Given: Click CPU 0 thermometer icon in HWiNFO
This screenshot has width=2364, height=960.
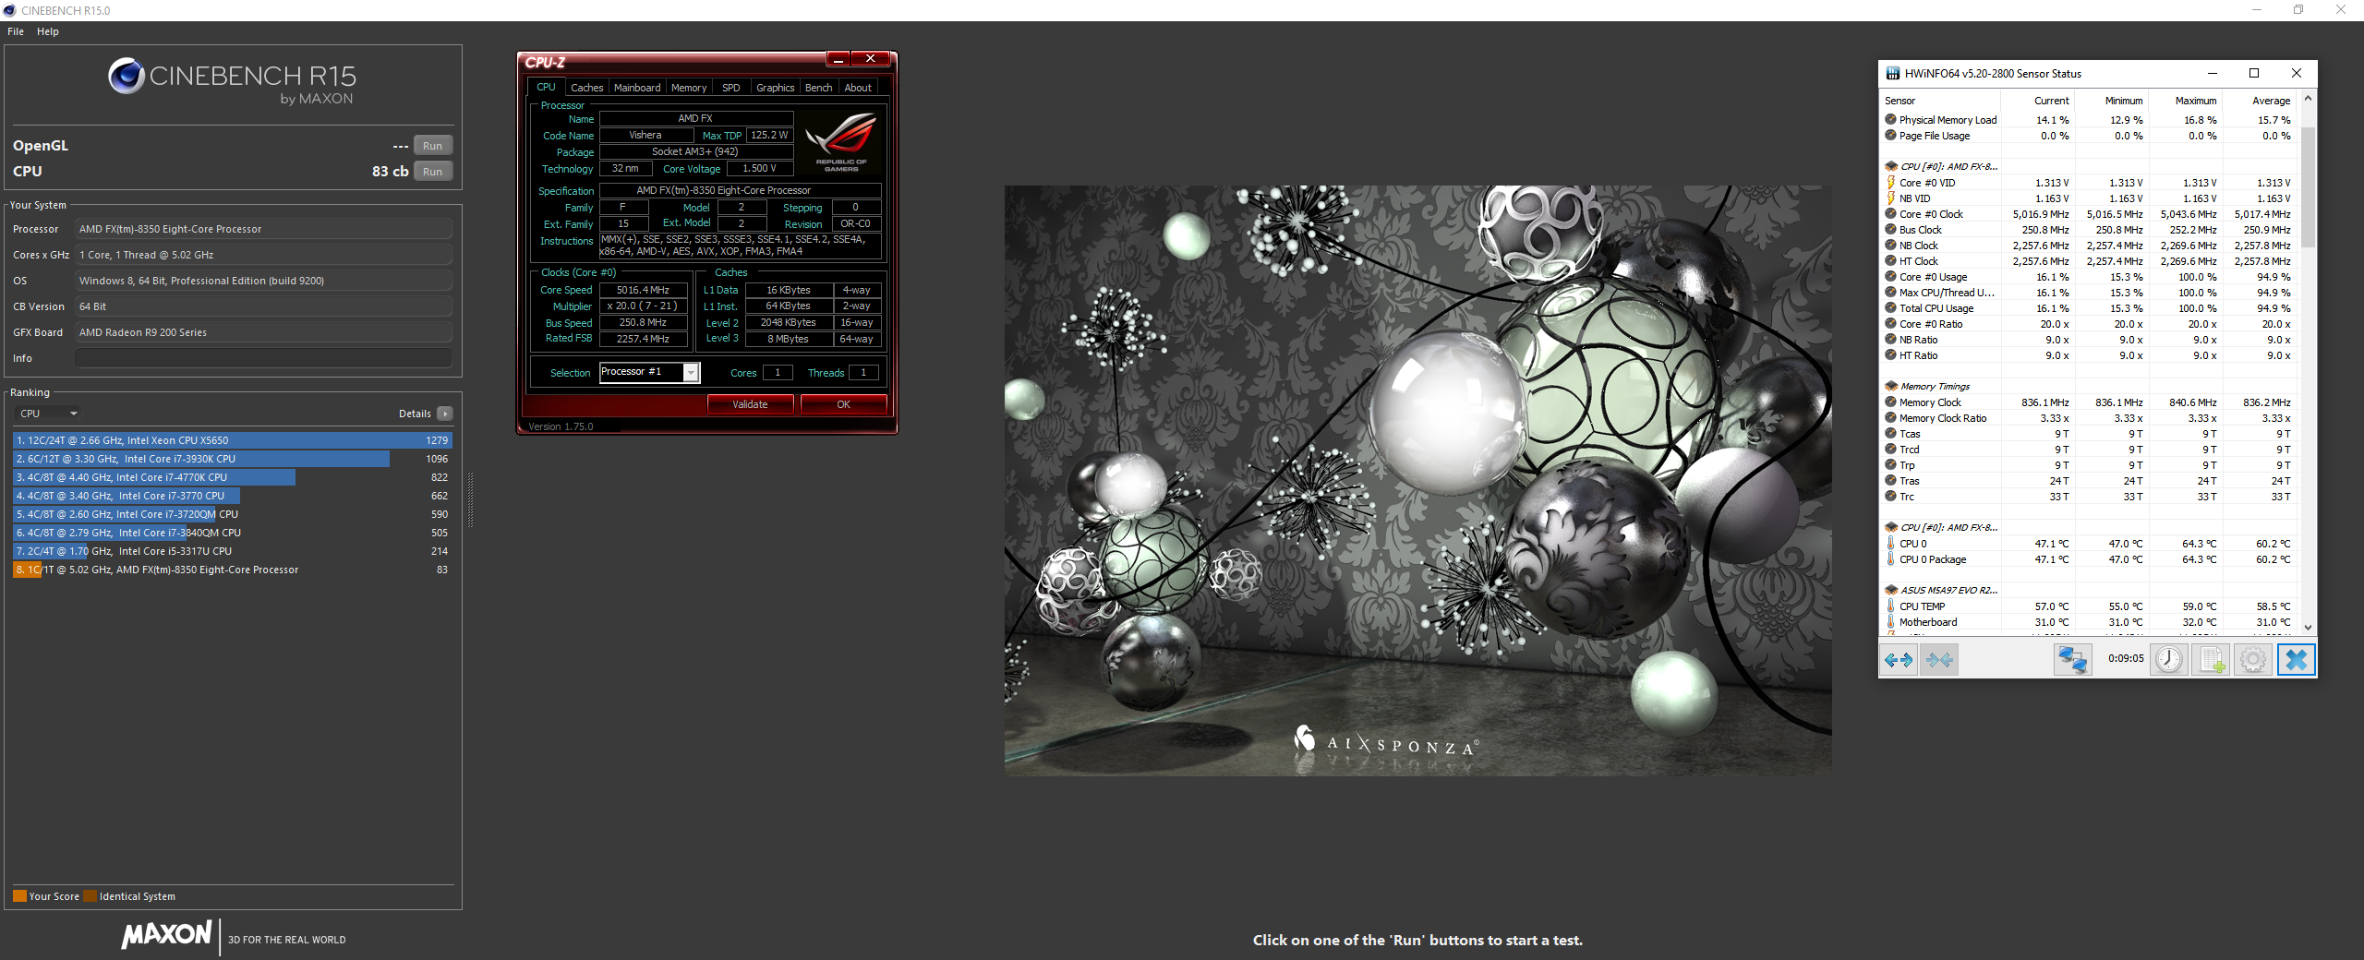Looking at the screenshot, I should point(1890,544).
